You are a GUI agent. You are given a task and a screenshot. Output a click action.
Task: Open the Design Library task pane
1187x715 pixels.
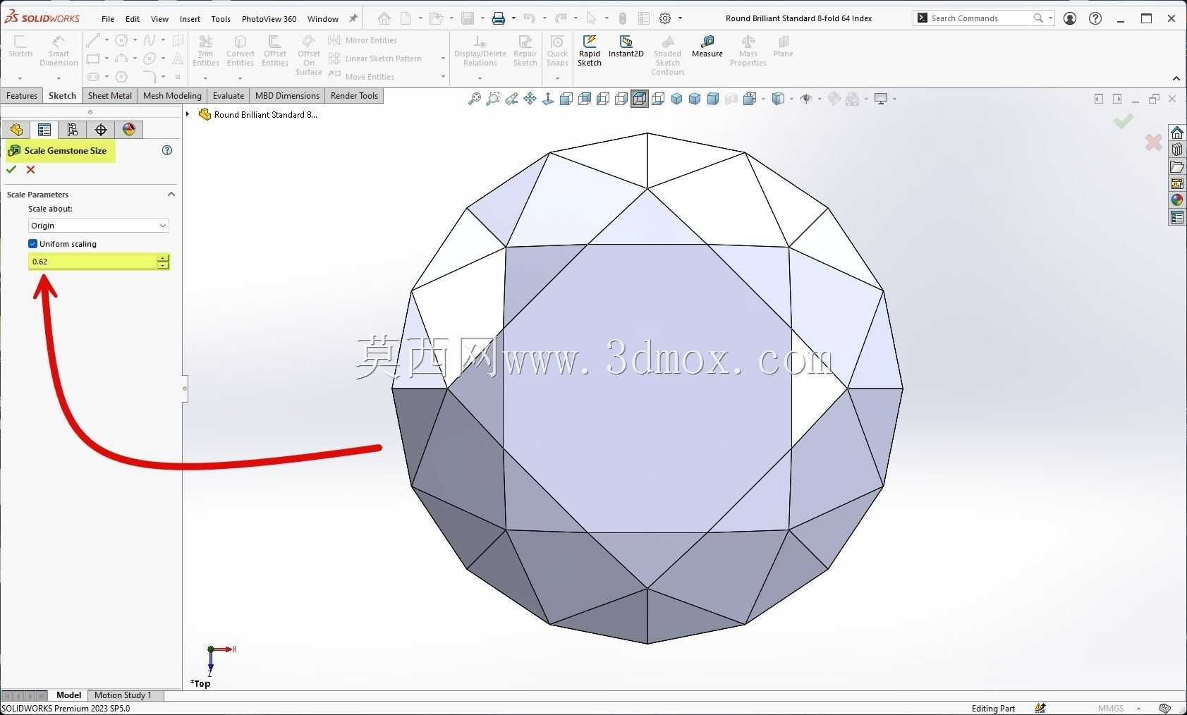[x=1176, y=149]
